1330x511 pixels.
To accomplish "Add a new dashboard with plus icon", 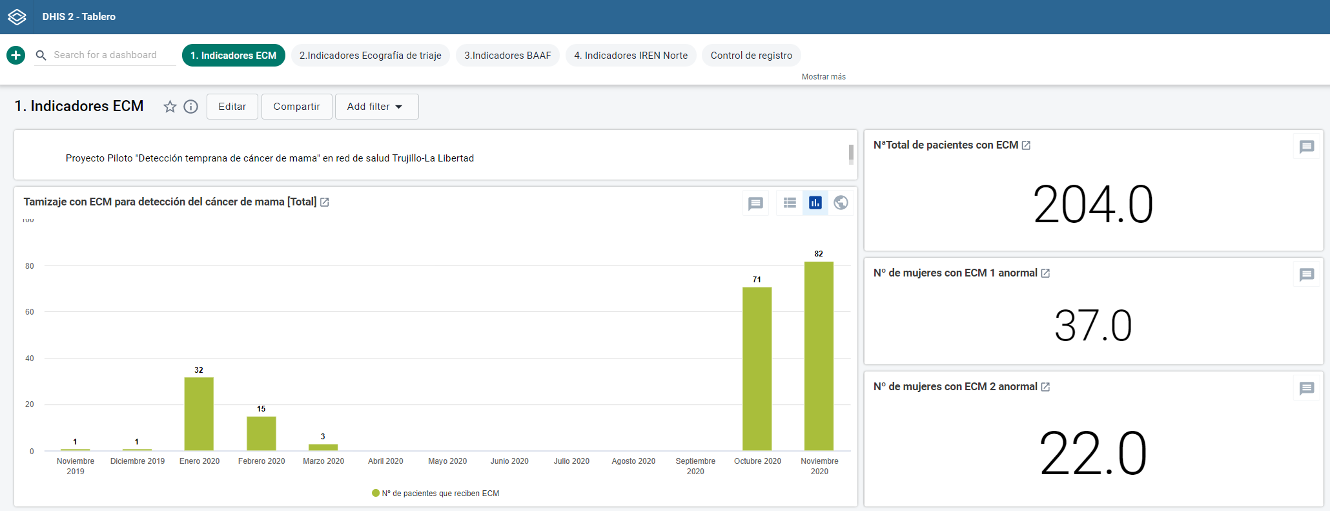I will click(16, 56).
